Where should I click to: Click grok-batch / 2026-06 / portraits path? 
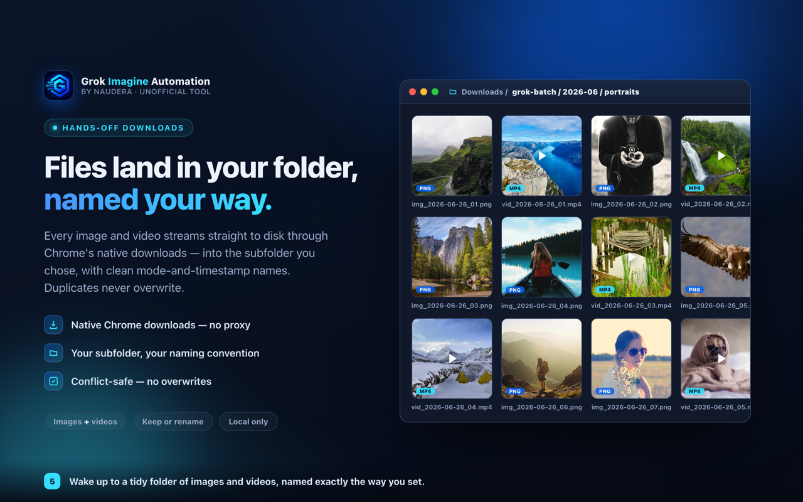pos(575,92)
